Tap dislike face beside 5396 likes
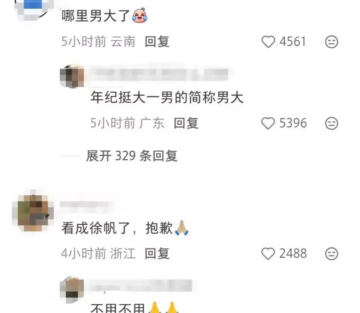Screen dimensions: 360x313 331,123
